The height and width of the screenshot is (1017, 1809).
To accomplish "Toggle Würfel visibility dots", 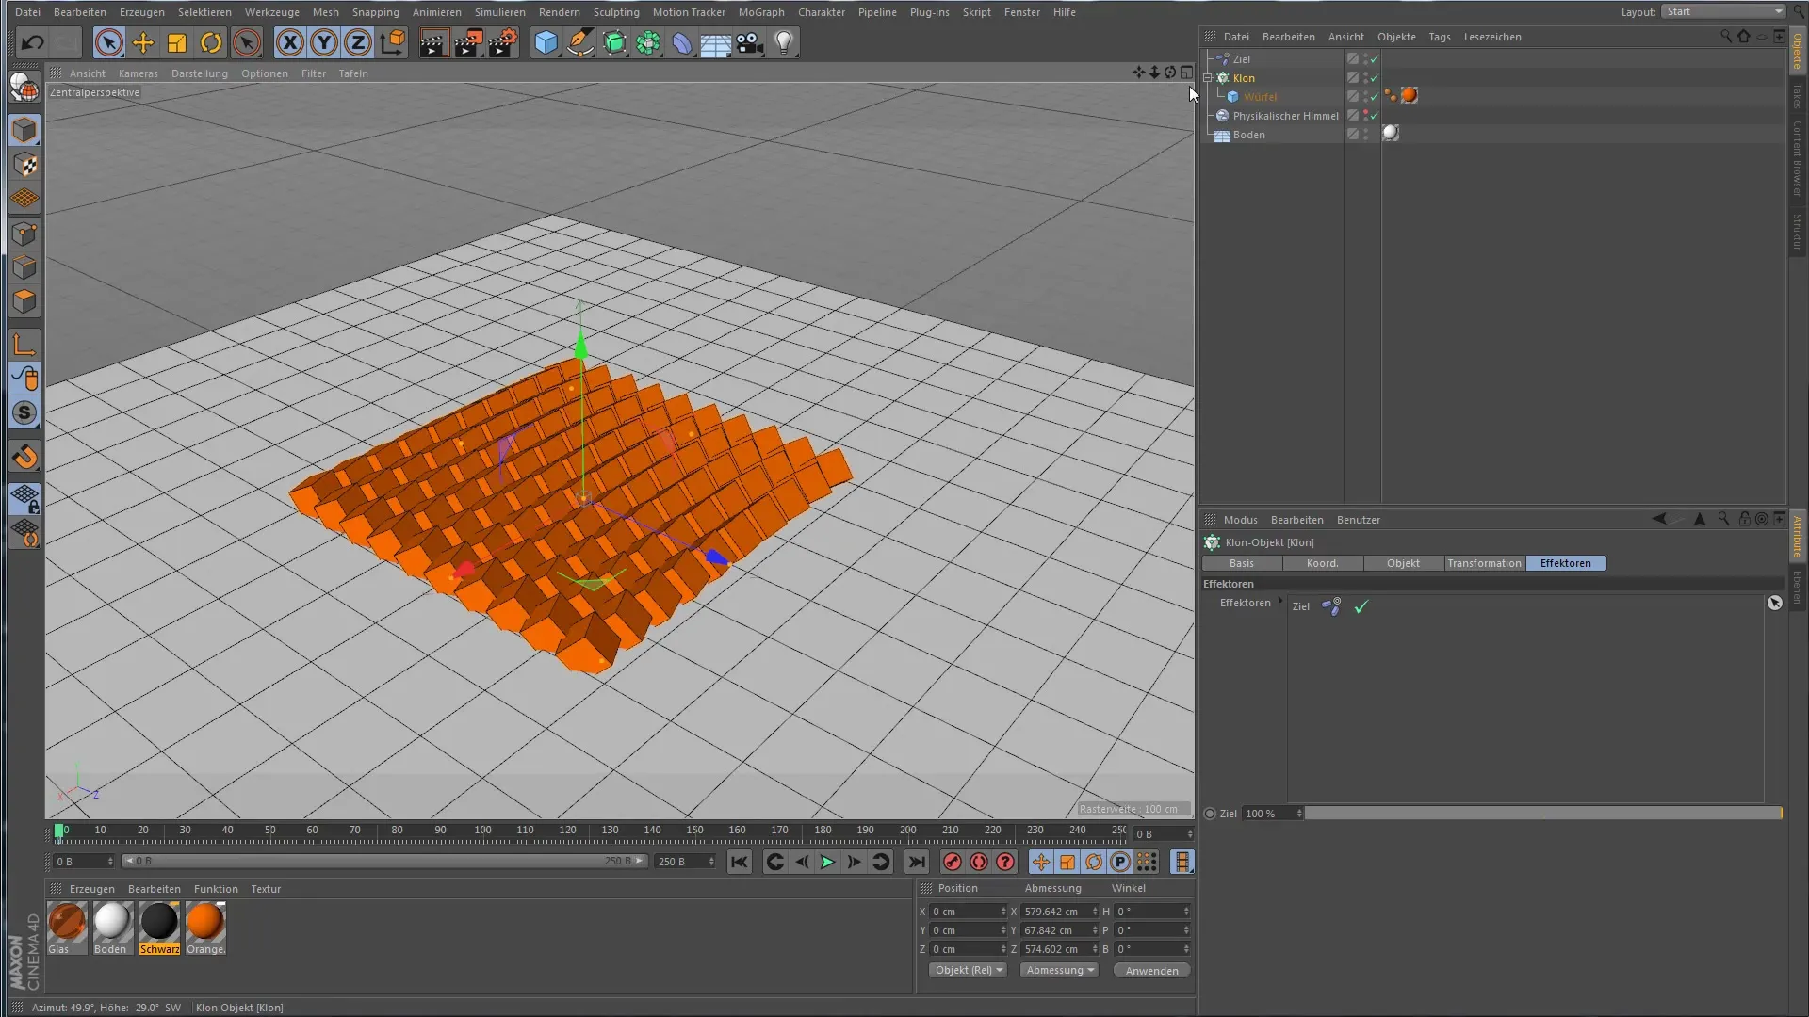I will click(1366, 97).
